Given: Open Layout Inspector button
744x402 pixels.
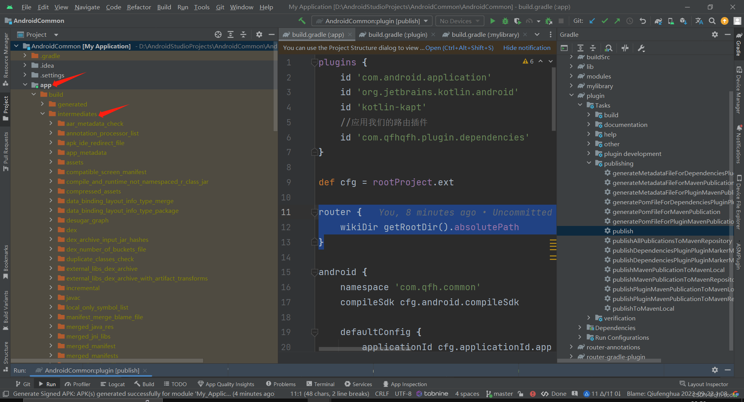Looking at the screenshot, I should pyautogui.click(x=704, y=384).
